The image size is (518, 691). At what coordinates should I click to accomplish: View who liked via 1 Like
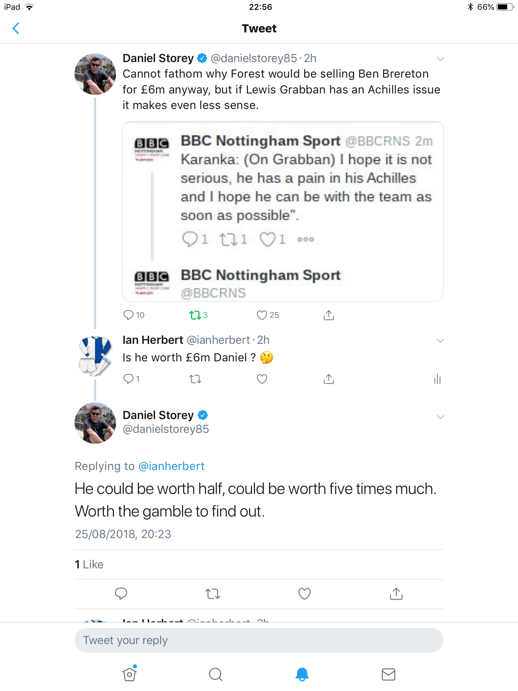point(89,564)
